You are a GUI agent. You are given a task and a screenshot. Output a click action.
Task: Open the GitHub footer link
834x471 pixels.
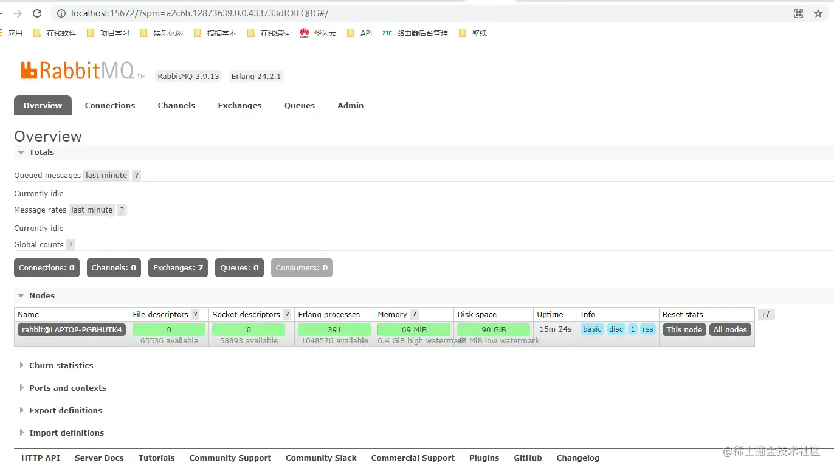(528, 458)
